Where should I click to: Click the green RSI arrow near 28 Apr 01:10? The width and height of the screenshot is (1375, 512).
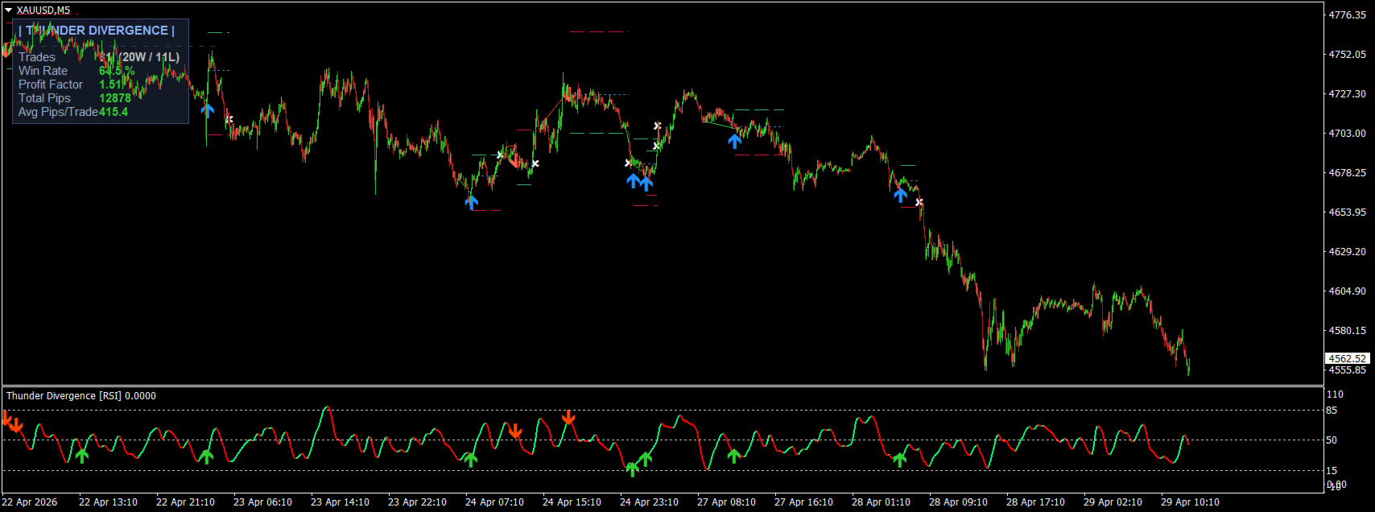899,460
